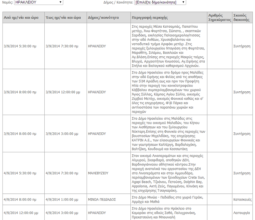Click the description about Γεράκι, Αρμάχα και Μαθιά

click(168, 199)
